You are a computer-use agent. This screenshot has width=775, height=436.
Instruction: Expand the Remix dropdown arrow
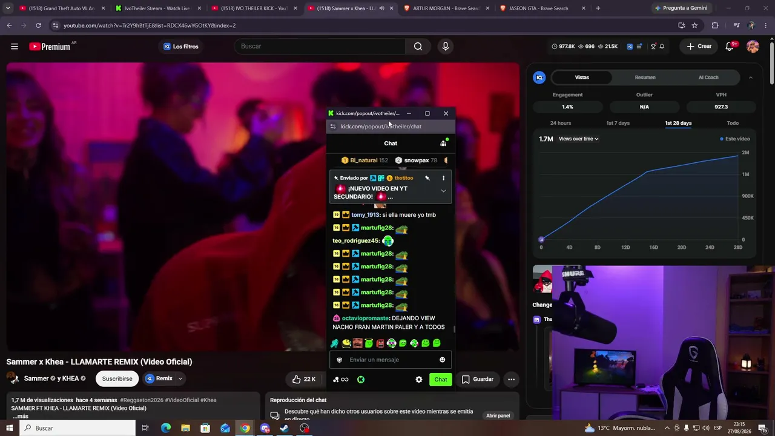coord(180,379)
